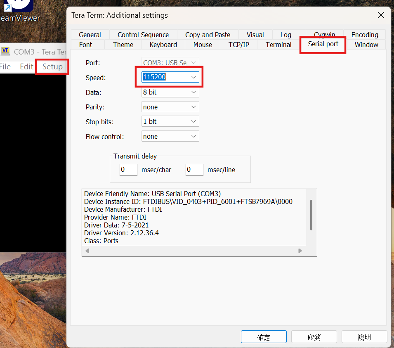This screenshot has width=394, height=348.
Task: Click the Driver Data: 7-5-2021 line
Action: click(x=116, y=225)
